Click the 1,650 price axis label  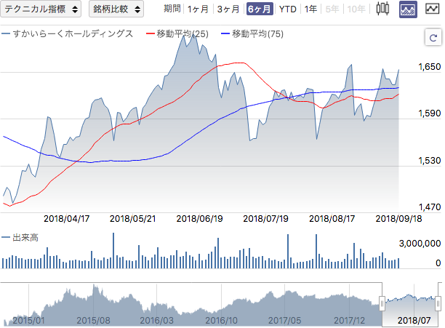(430, 67)
